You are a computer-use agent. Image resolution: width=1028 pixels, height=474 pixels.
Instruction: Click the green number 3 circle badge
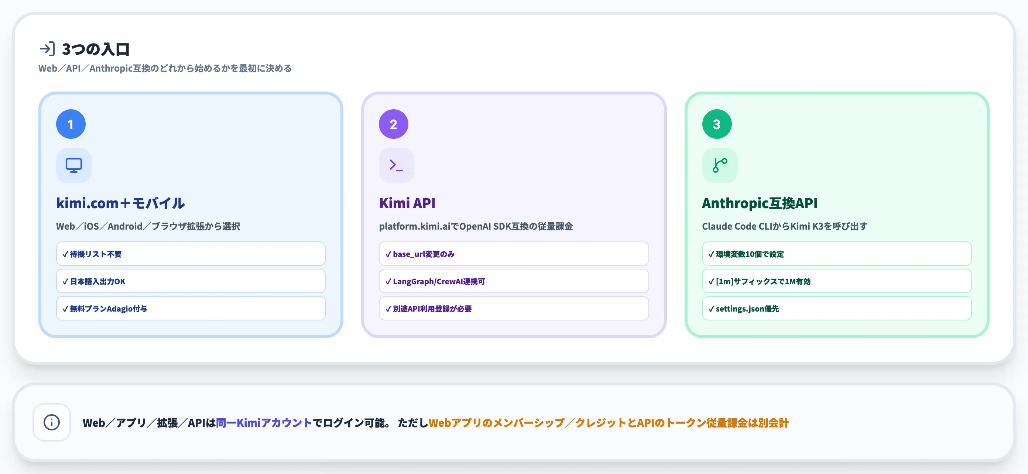[x=717, y=124]
